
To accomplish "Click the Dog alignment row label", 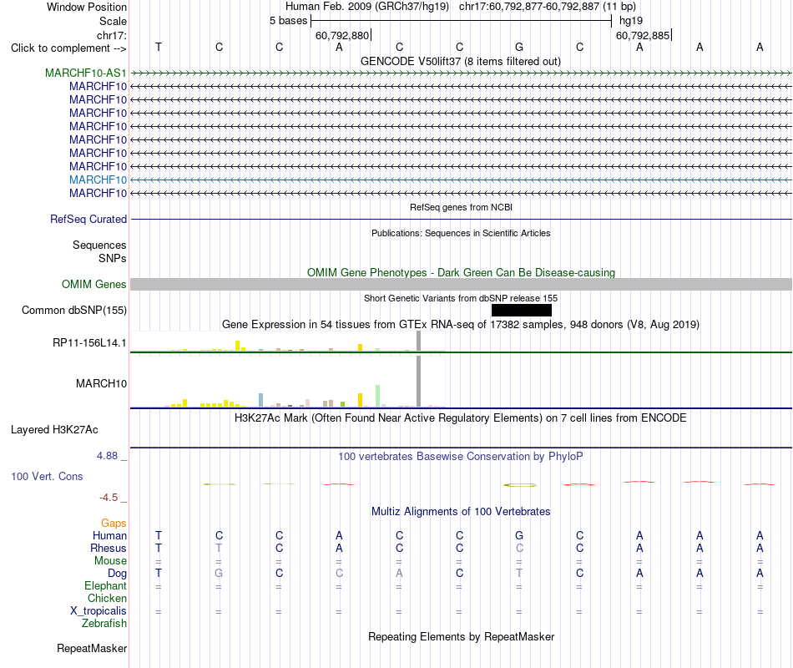I will coord(118,574).
